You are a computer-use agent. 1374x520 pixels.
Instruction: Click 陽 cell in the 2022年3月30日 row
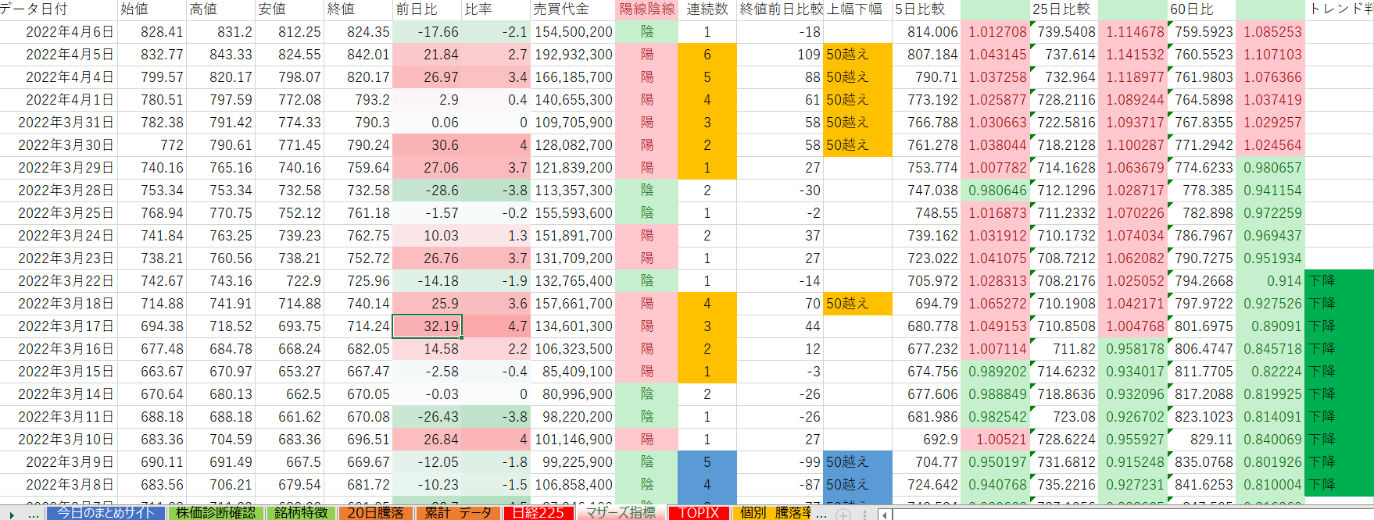[647, 145]
